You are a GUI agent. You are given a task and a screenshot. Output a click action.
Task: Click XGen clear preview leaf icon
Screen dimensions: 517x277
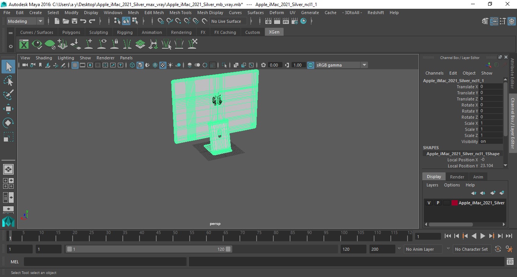(x=50, y=45)
